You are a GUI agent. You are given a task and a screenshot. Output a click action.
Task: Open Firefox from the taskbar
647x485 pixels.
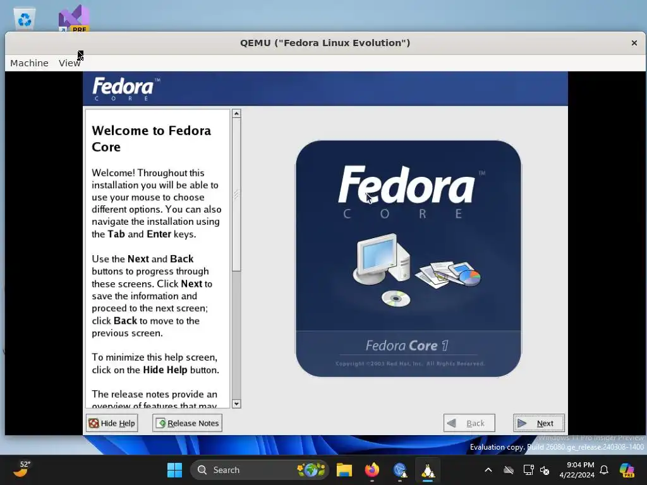[372, 470]
